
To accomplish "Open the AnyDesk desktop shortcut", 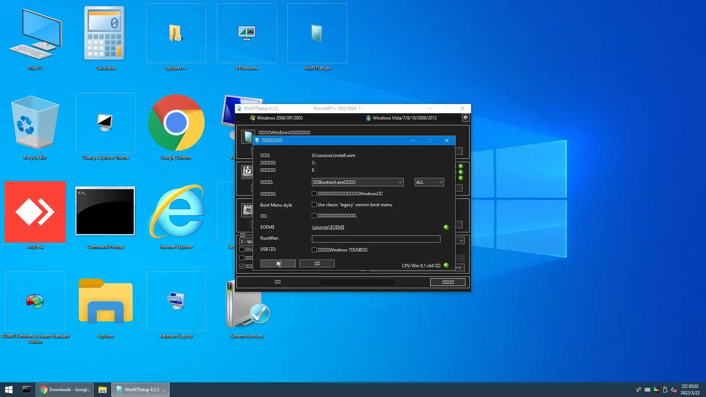I will (35, 212).
